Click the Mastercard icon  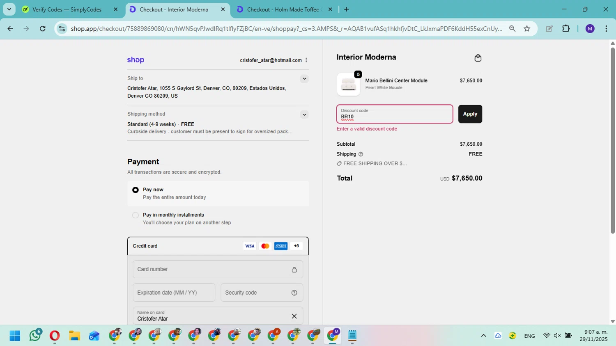click(265, 246)
